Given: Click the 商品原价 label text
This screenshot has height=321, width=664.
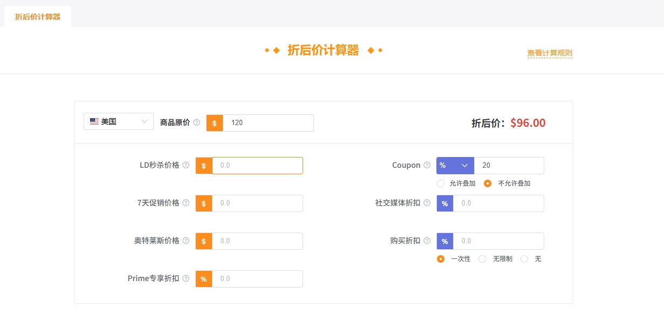Looking at the screenshot, I should (x=175, y=122).
